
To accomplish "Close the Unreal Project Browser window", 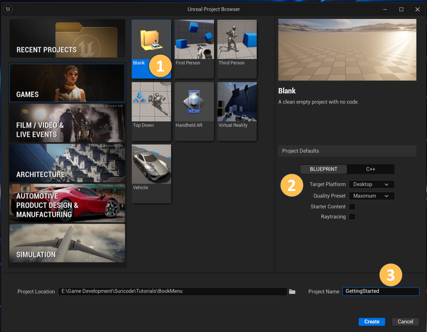I will pyautogui.click(x=417, y=9).
